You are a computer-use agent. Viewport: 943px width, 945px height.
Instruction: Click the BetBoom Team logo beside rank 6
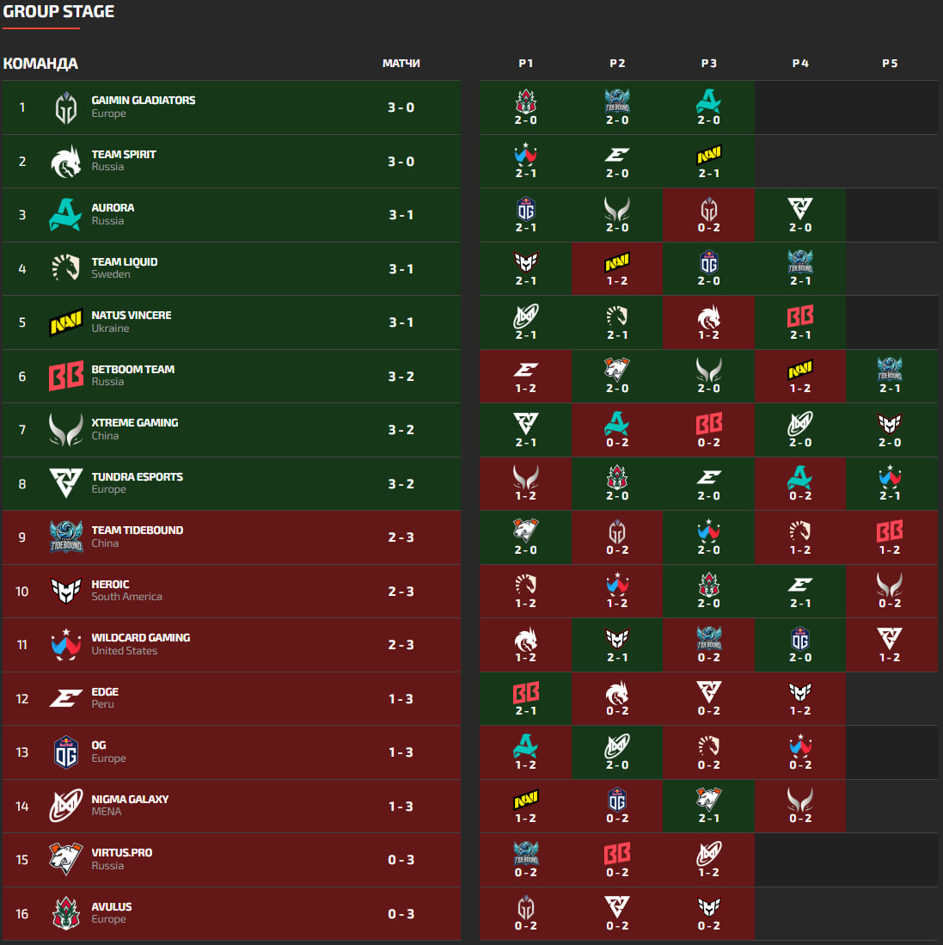tap(66, 377)
